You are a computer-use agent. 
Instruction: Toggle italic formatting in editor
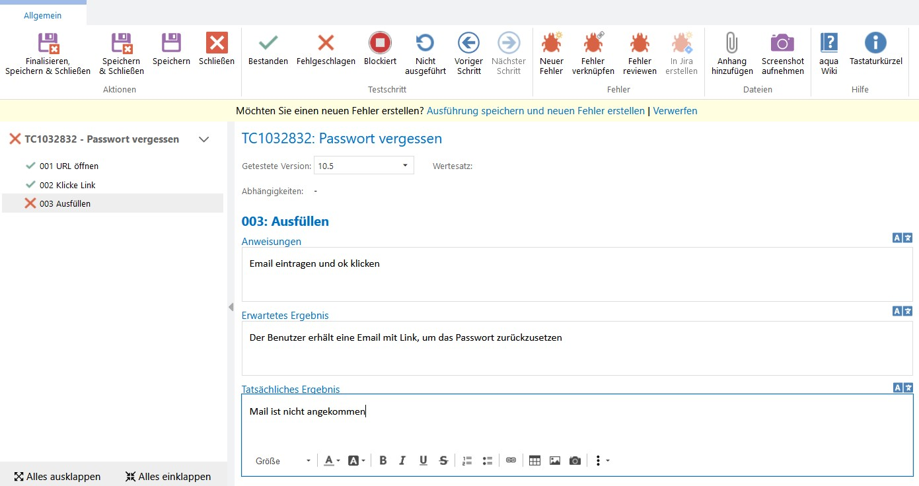tap(402, 461)
